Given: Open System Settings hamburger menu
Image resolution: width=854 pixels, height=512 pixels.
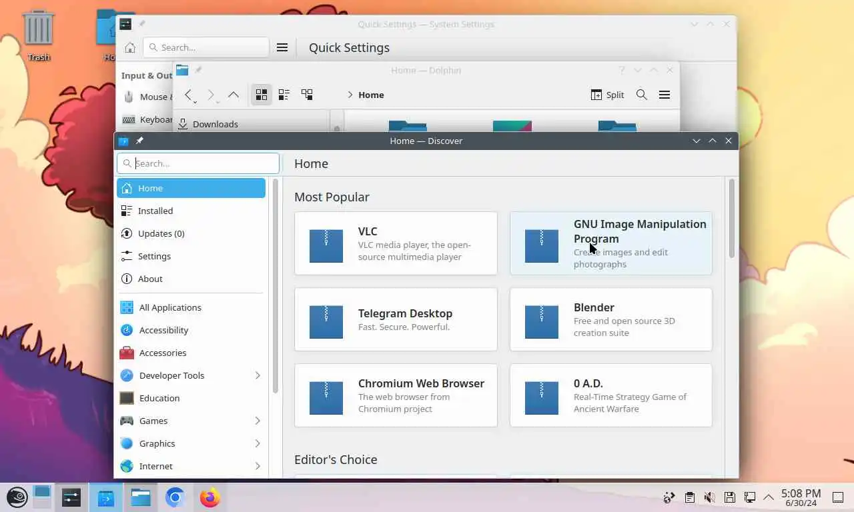Looking at the screenshot, I should (x=282, y=47).
